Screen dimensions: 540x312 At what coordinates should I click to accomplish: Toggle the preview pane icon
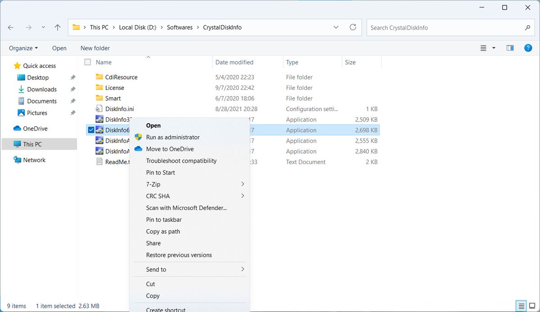(510, 48)
